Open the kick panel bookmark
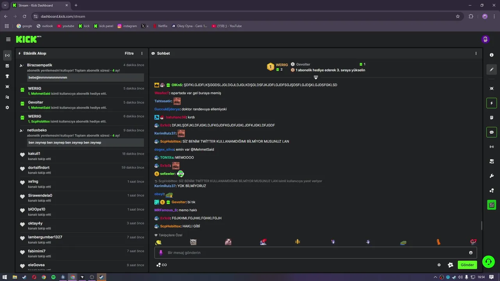The image size is (500, 281). coord(104,26)
